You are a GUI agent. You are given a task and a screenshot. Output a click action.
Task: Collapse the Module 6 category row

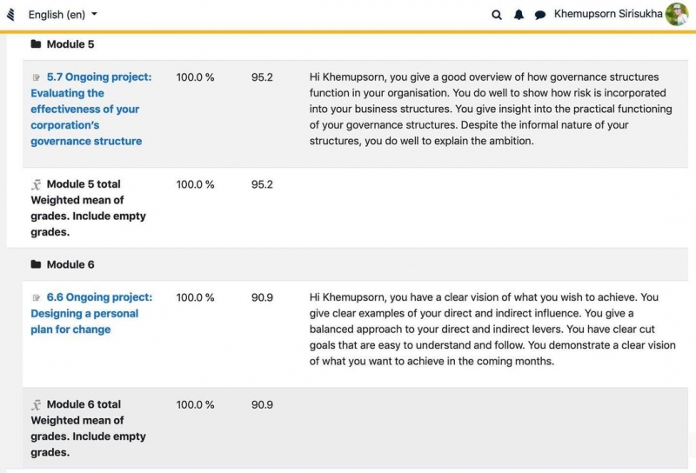pos(70,264)
